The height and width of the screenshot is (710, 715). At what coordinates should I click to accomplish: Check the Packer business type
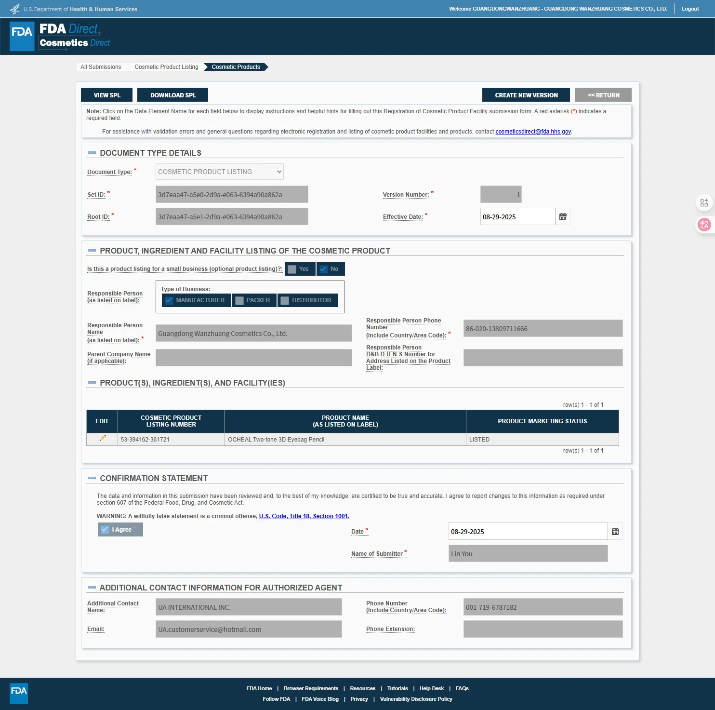(x=254, y=300)
